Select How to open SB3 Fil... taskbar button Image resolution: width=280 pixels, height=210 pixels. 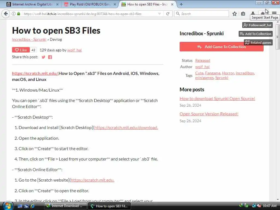point(109,206)
